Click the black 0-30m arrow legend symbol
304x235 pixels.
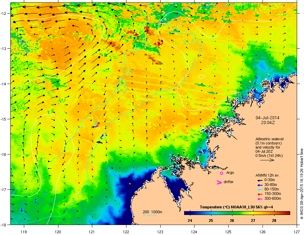pyautogui.click(x=260, y=180)
